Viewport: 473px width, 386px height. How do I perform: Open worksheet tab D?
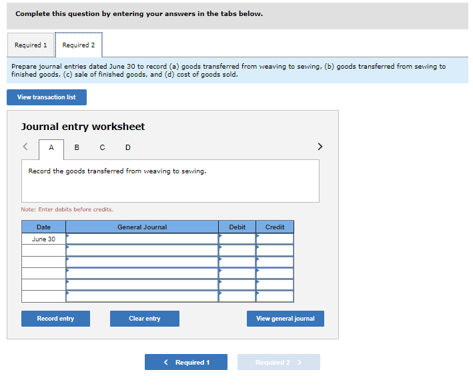pyautogui.click(x=128, y=147)
